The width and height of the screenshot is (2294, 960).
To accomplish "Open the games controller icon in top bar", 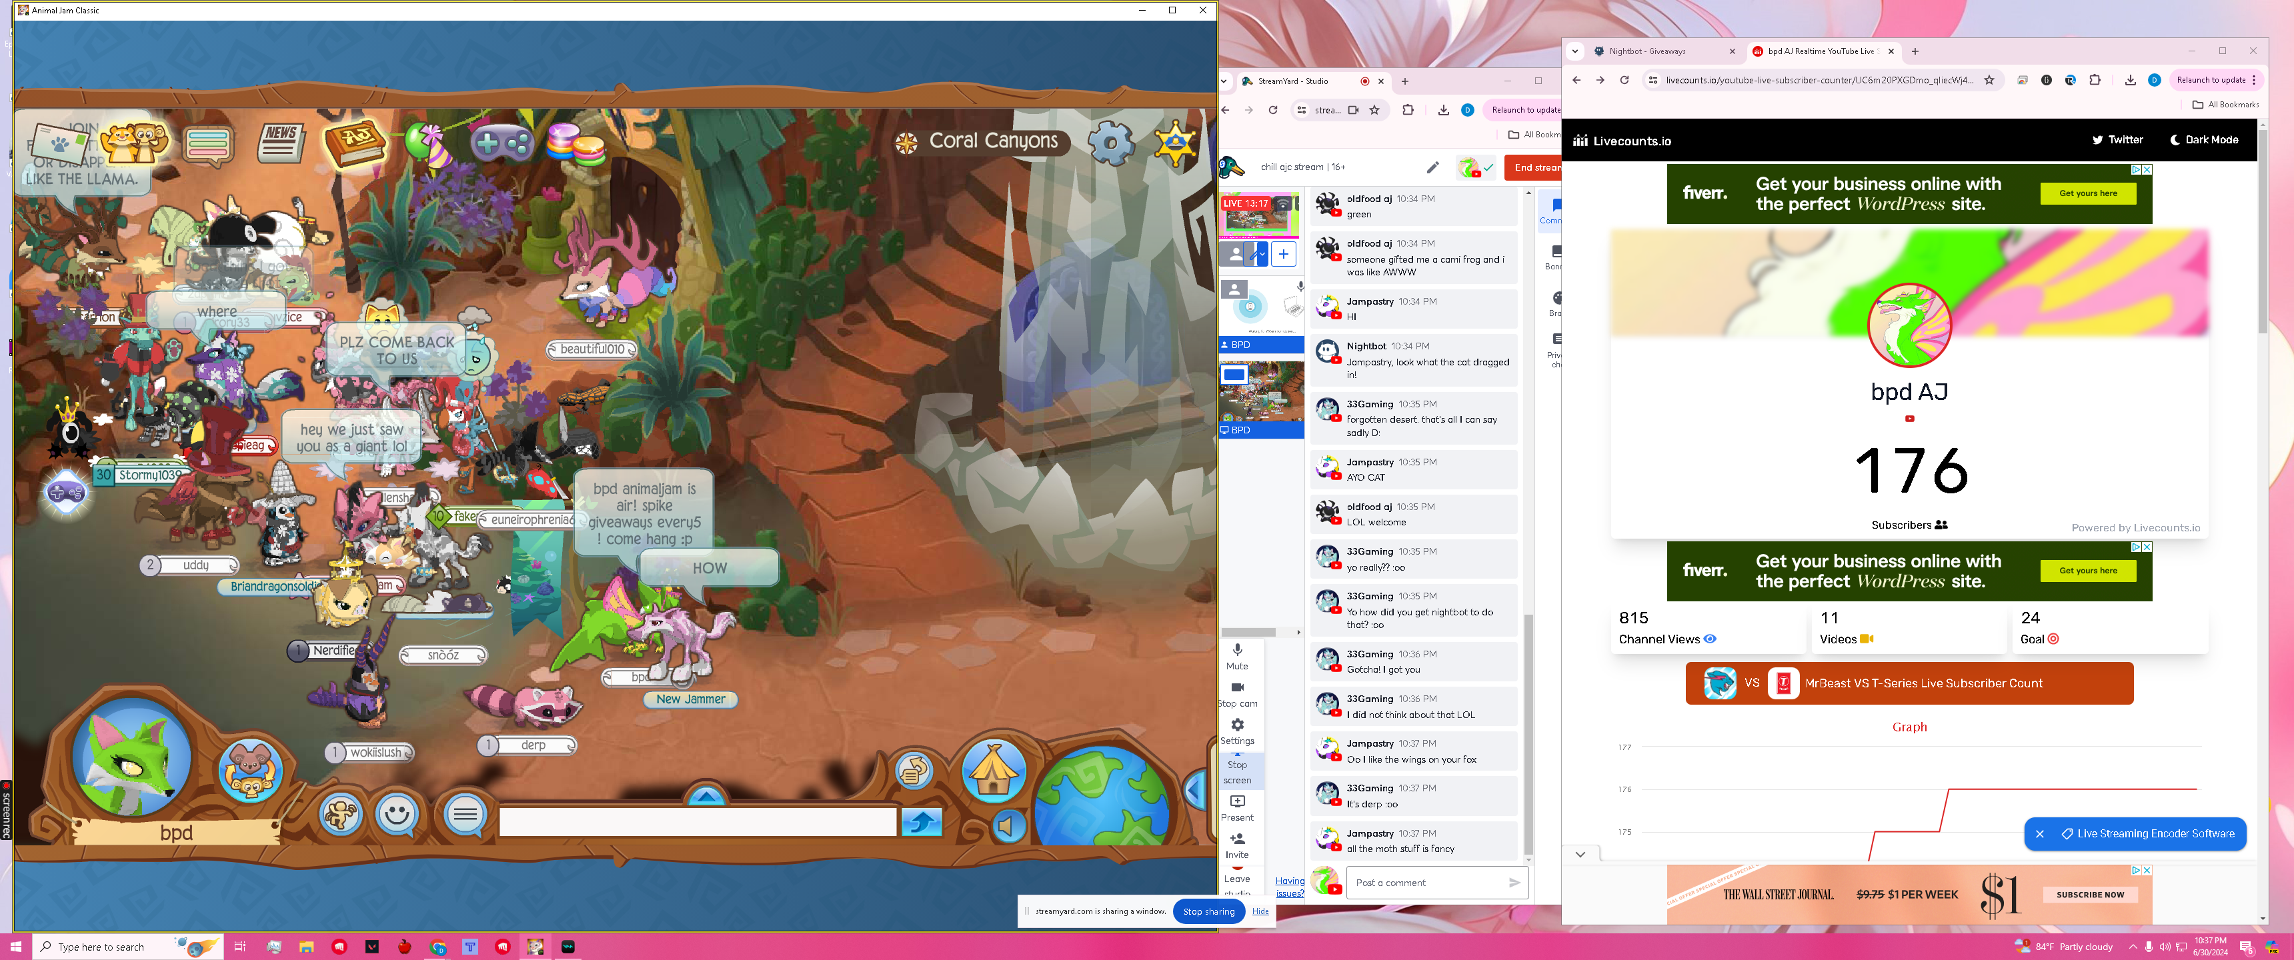I will point(502,143).
